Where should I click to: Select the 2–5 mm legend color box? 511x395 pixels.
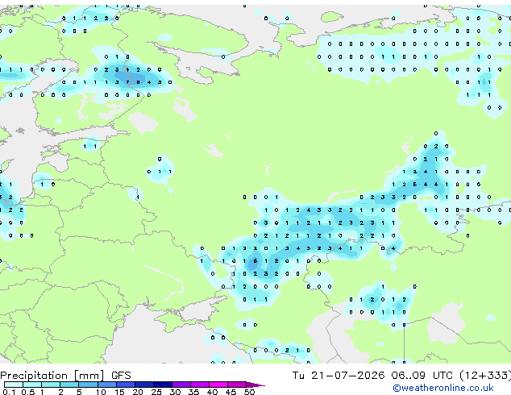[x=69, y=385]
